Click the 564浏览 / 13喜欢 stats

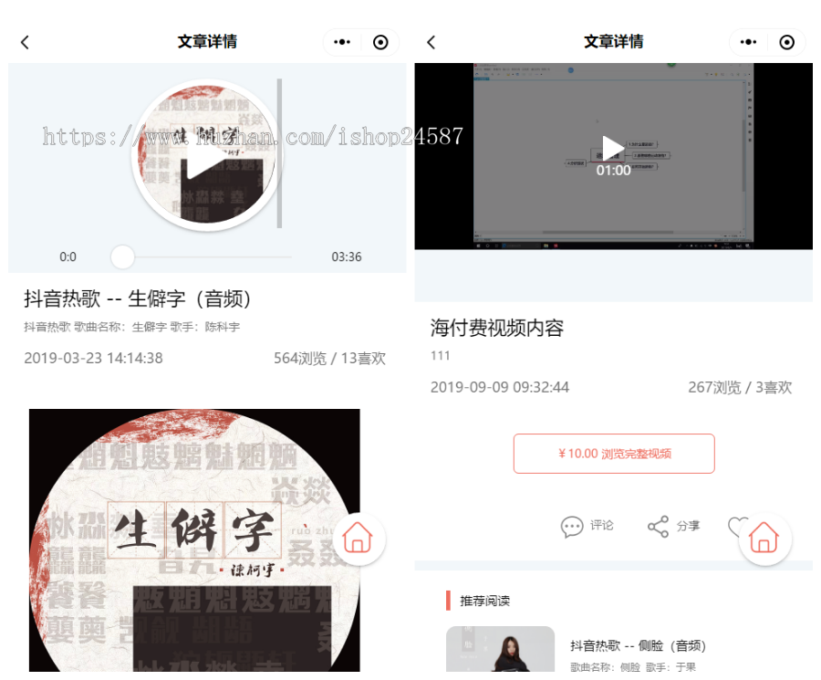coord(329,359)
